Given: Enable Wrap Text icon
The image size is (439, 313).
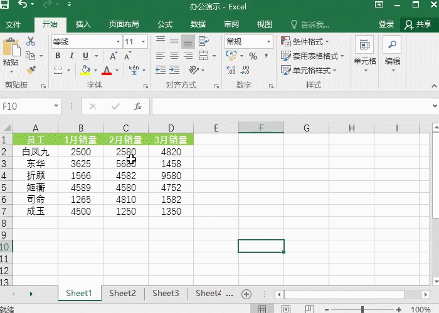Looking at the screenshot, I should coord(204,41).
